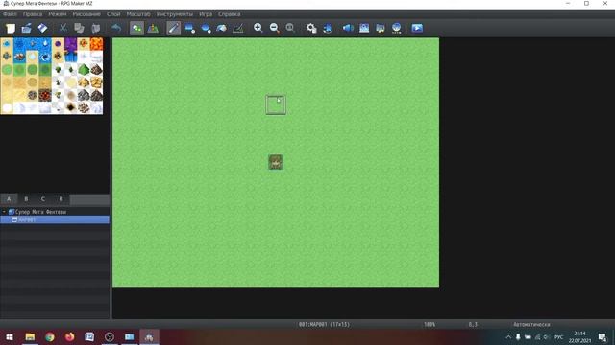Start Playtest with the play icon
The width and height of the screenshot is (615, 345).
pyautogui.click(x=417, y=28)
